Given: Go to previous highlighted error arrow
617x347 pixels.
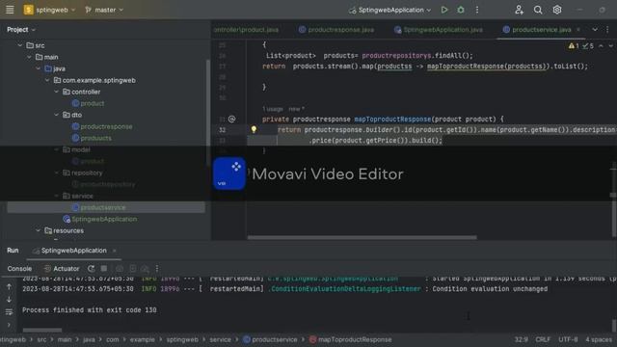Looking at the screenshot, I should tap(601, 46).
